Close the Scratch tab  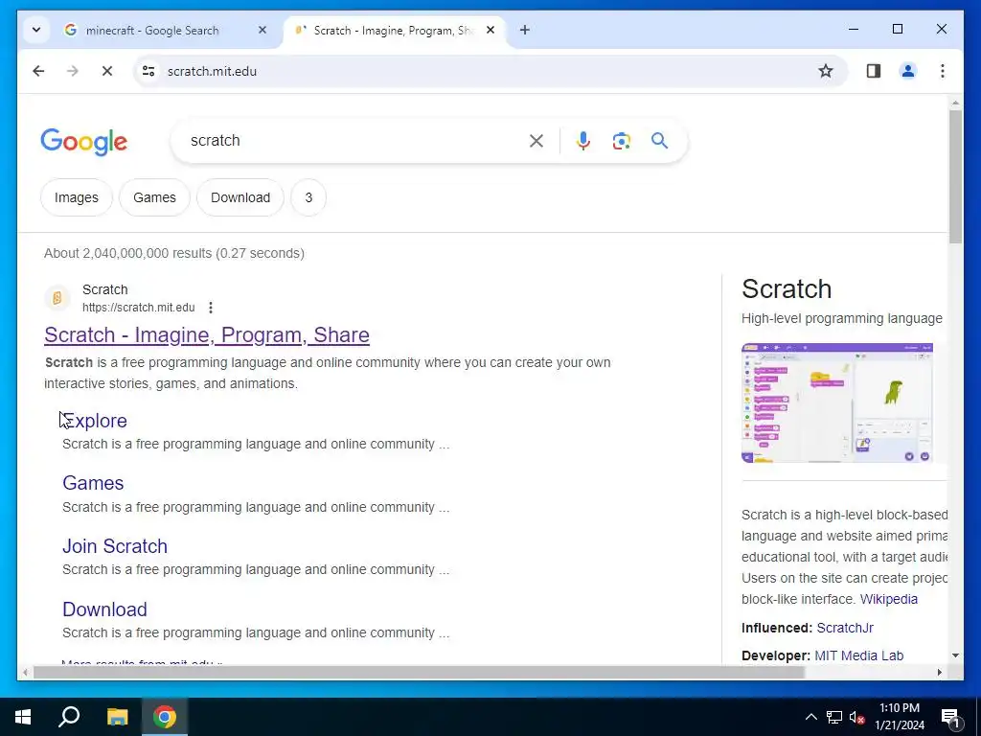click(x=490, y=30)
